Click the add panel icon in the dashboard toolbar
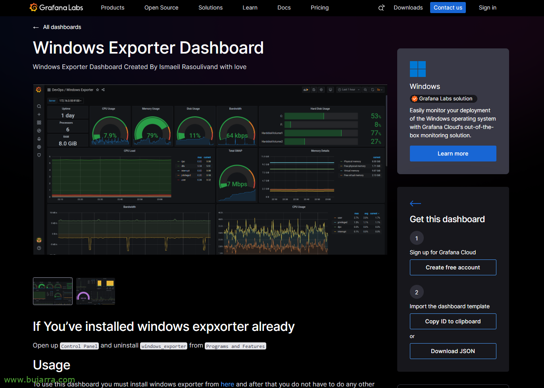544x388 pixels. click(x=306, y=90)
